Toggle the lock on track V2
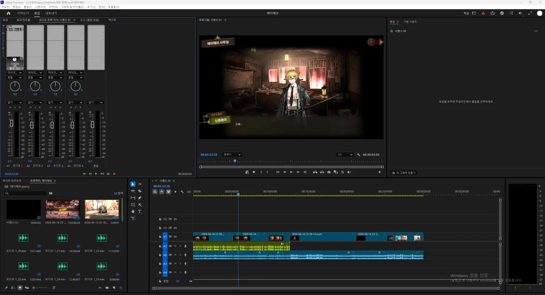Screen dimensions: 545x295 click(160, 228)
